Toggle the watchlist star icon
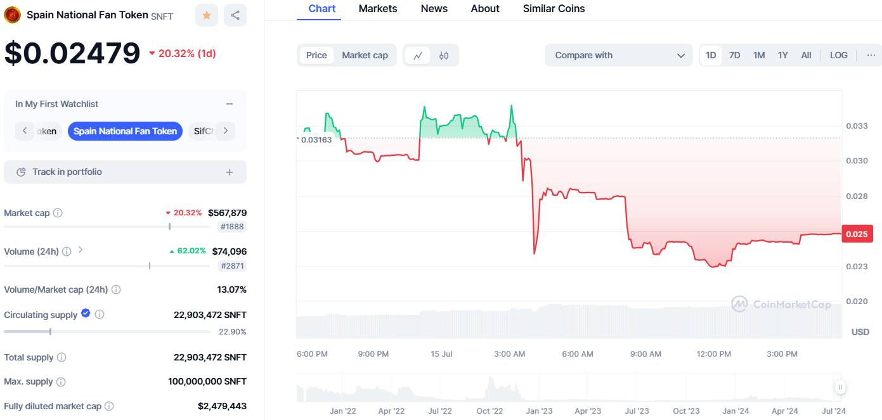The width and height of the screenshot is (882, 420). [207, 15]
